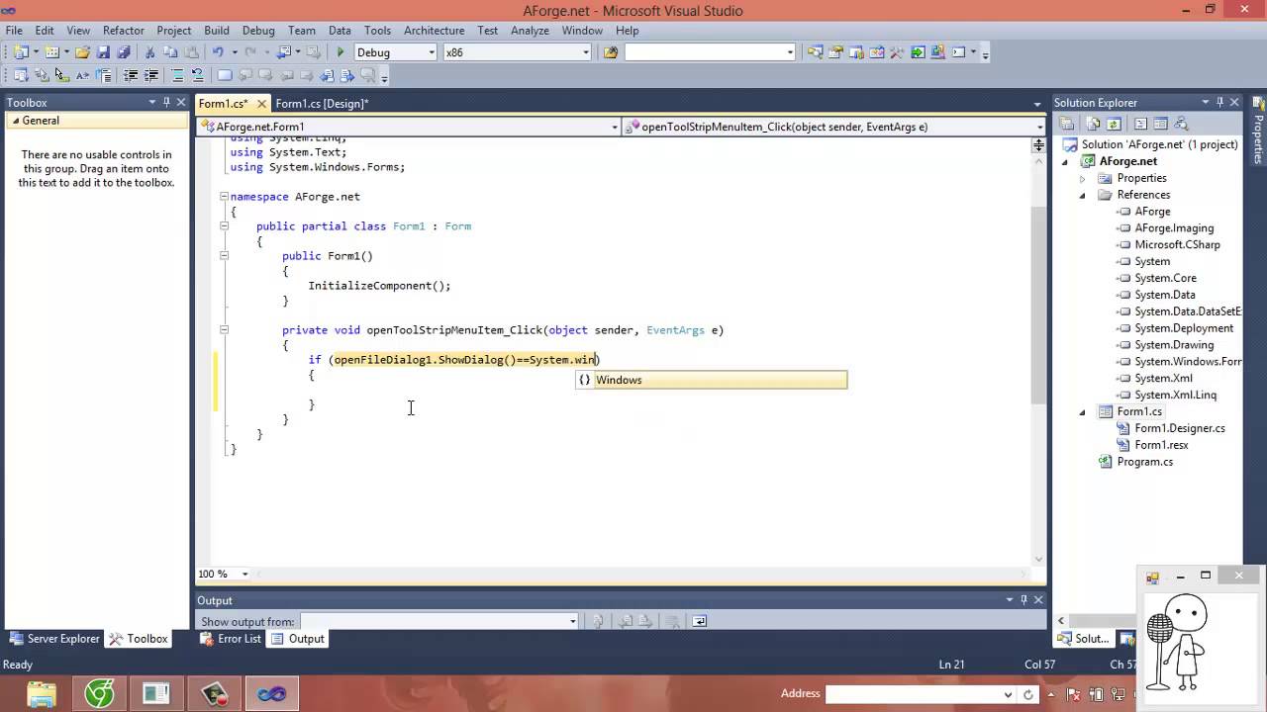
Task: Collapse openToolStripMenuItem_Click method block
Action: point(224,329)
